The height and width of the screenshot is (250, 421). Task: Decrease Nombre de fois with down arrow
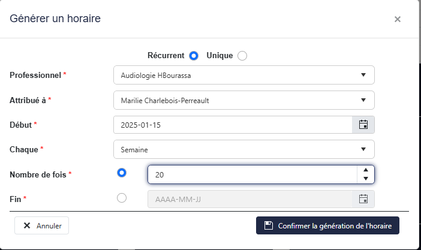coord(365,179)
